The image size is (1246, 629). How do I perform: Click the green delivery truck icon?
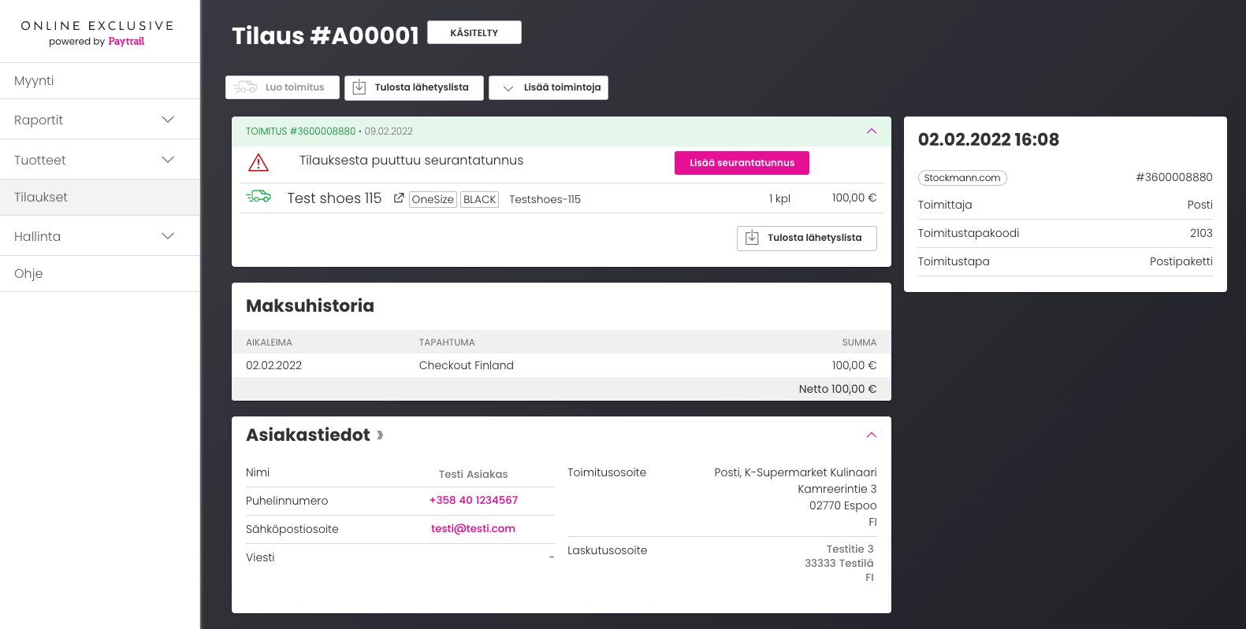pos(258,197)
